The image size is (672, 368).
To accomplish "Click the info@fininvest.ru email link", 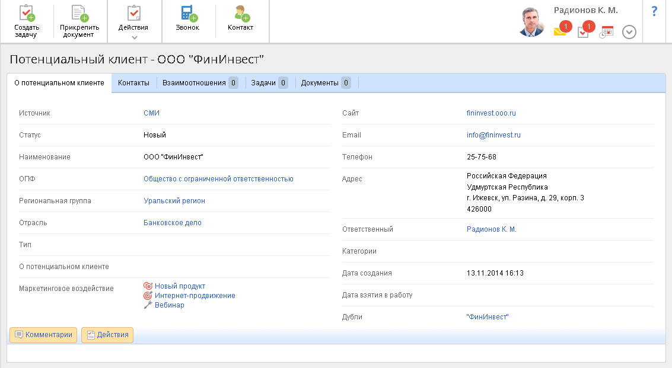I will pos(493,135).
